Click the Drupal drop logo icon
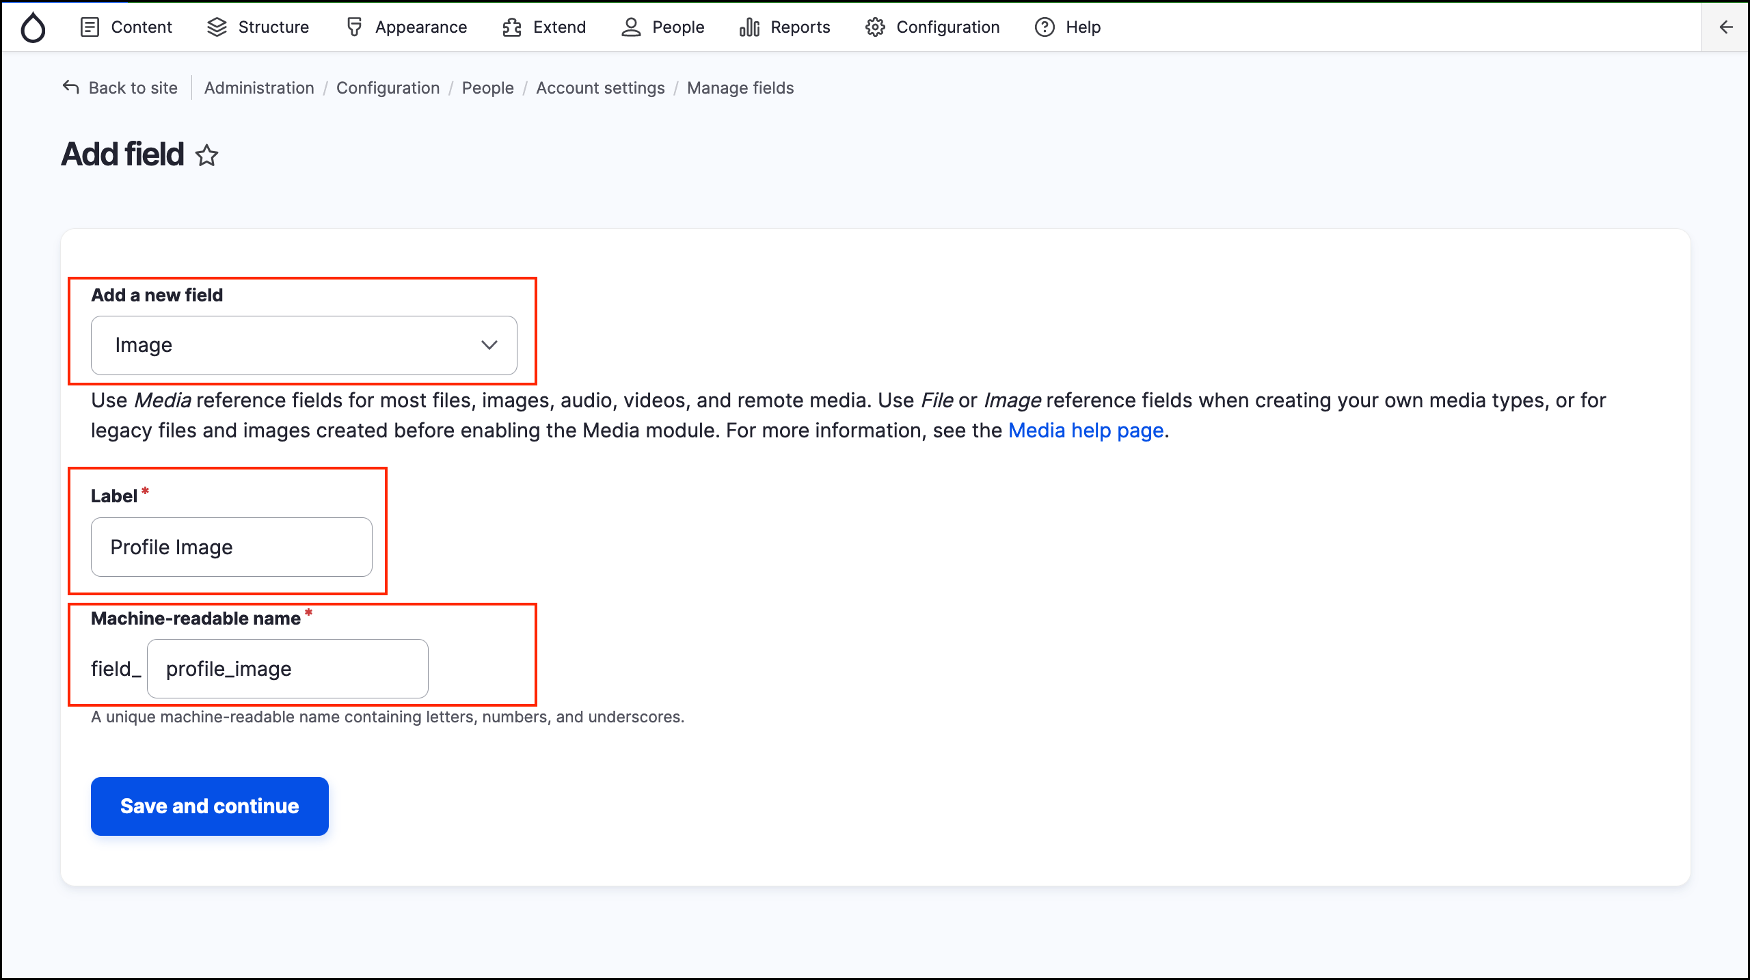Image resolution: width=1750 pixels, height=980 pixels. pos(33,27)
